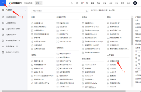Open MapReduce BMR in the left sidebar
This screenshot has height=92, width=141.
13,29
